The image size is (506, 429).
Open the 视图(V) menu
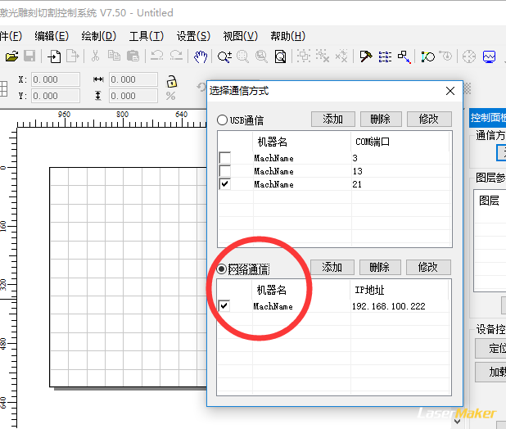[241, 36]
